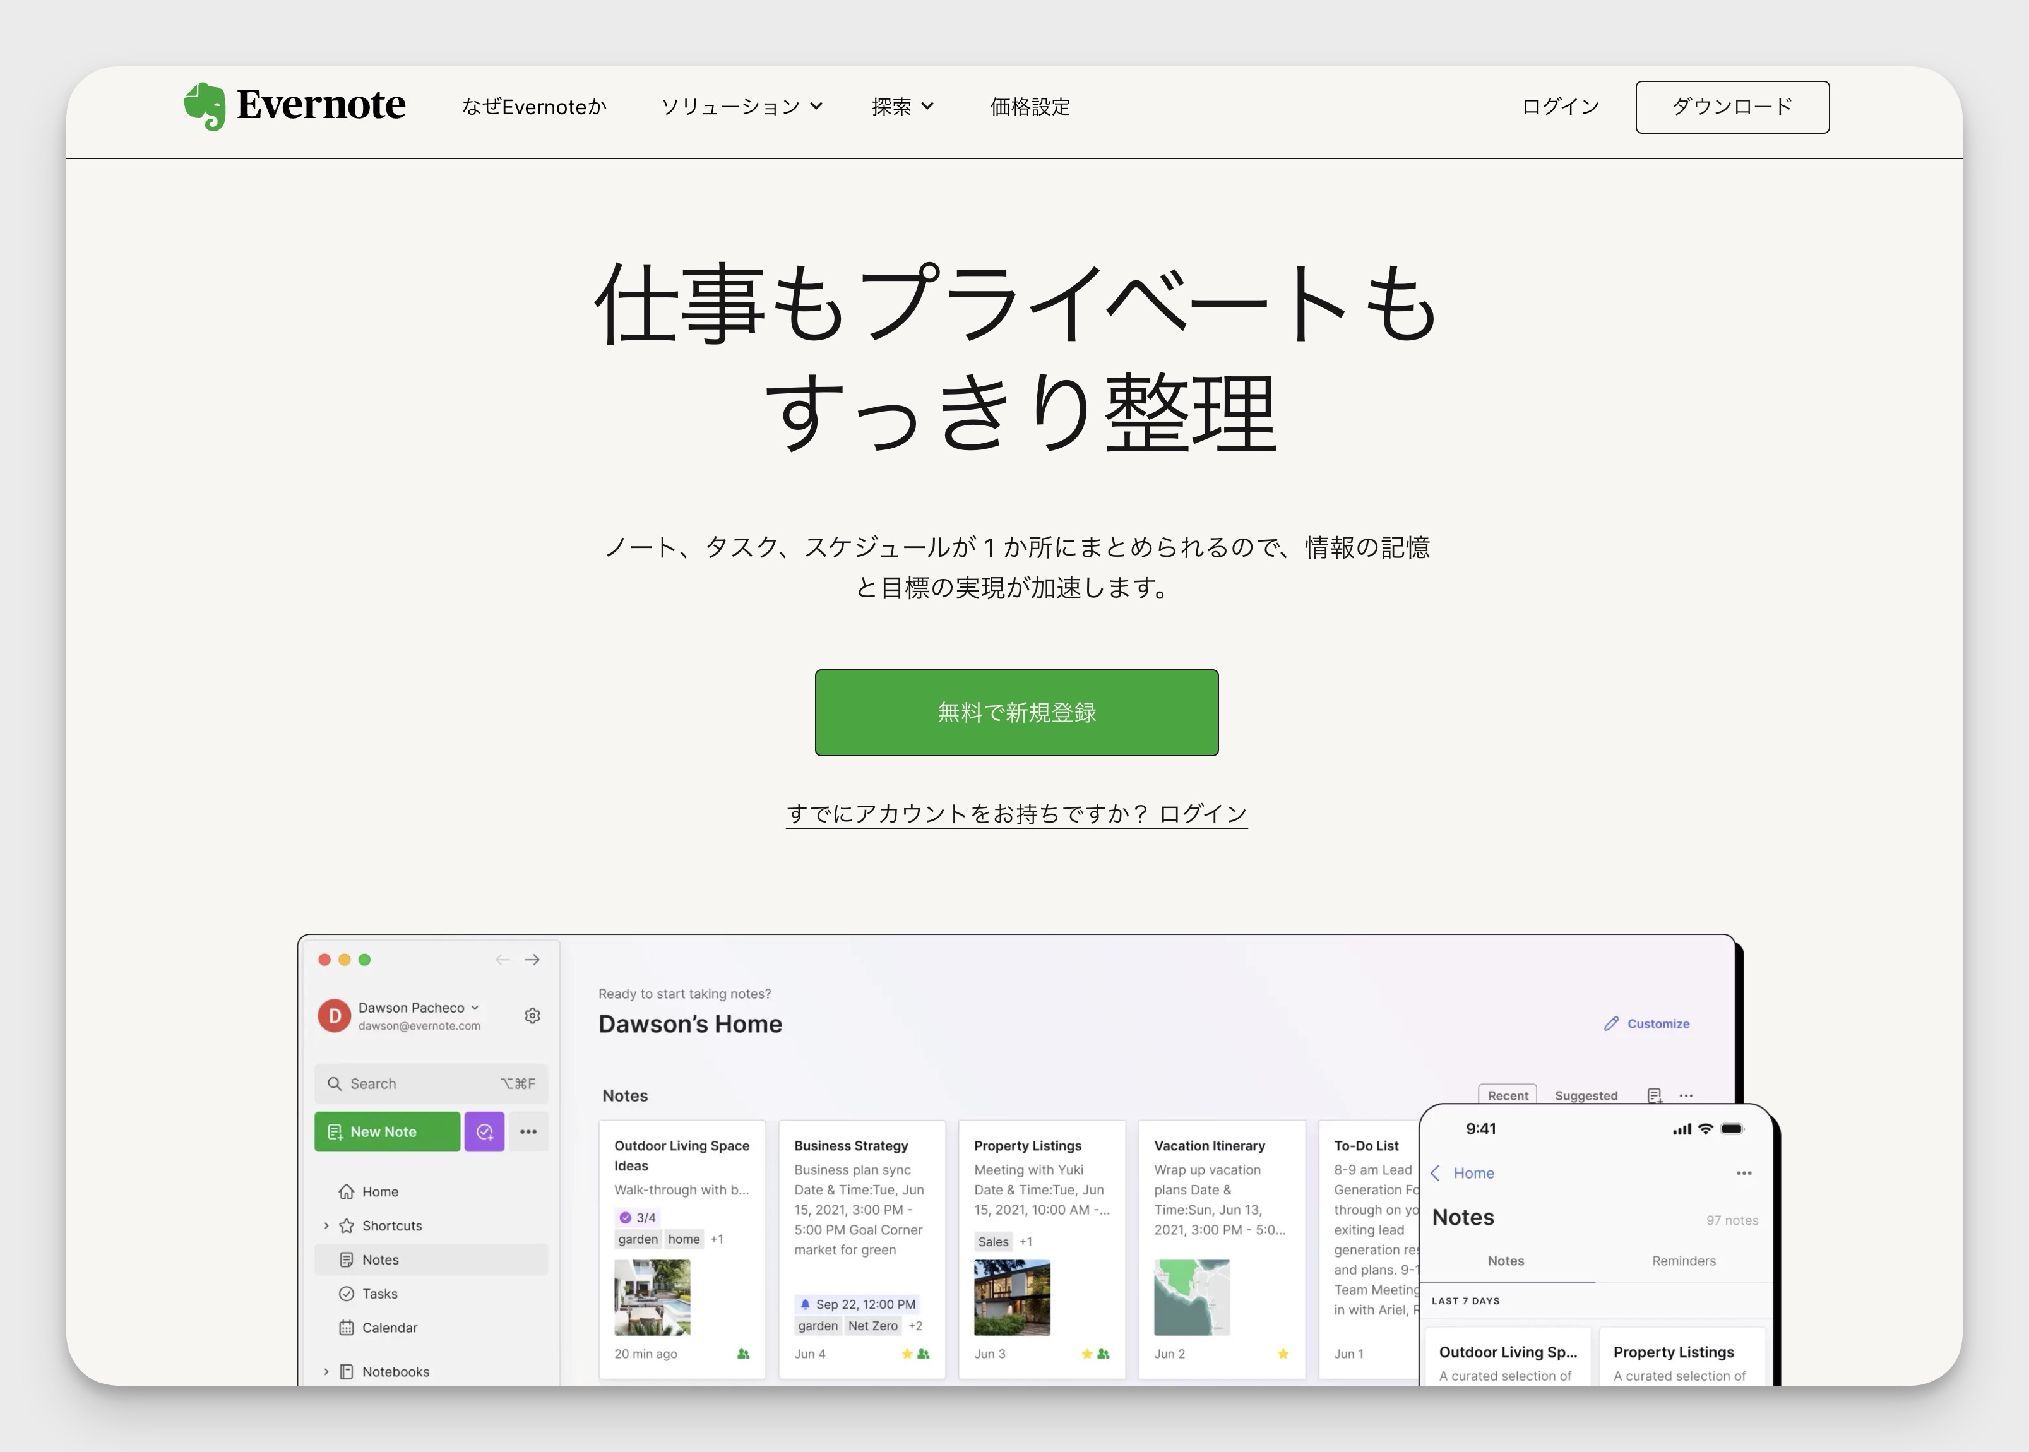The width and height of the screenshot is (2029, 1452).
Task: Click the ダウンロード button
Action: pos(1732,107)
